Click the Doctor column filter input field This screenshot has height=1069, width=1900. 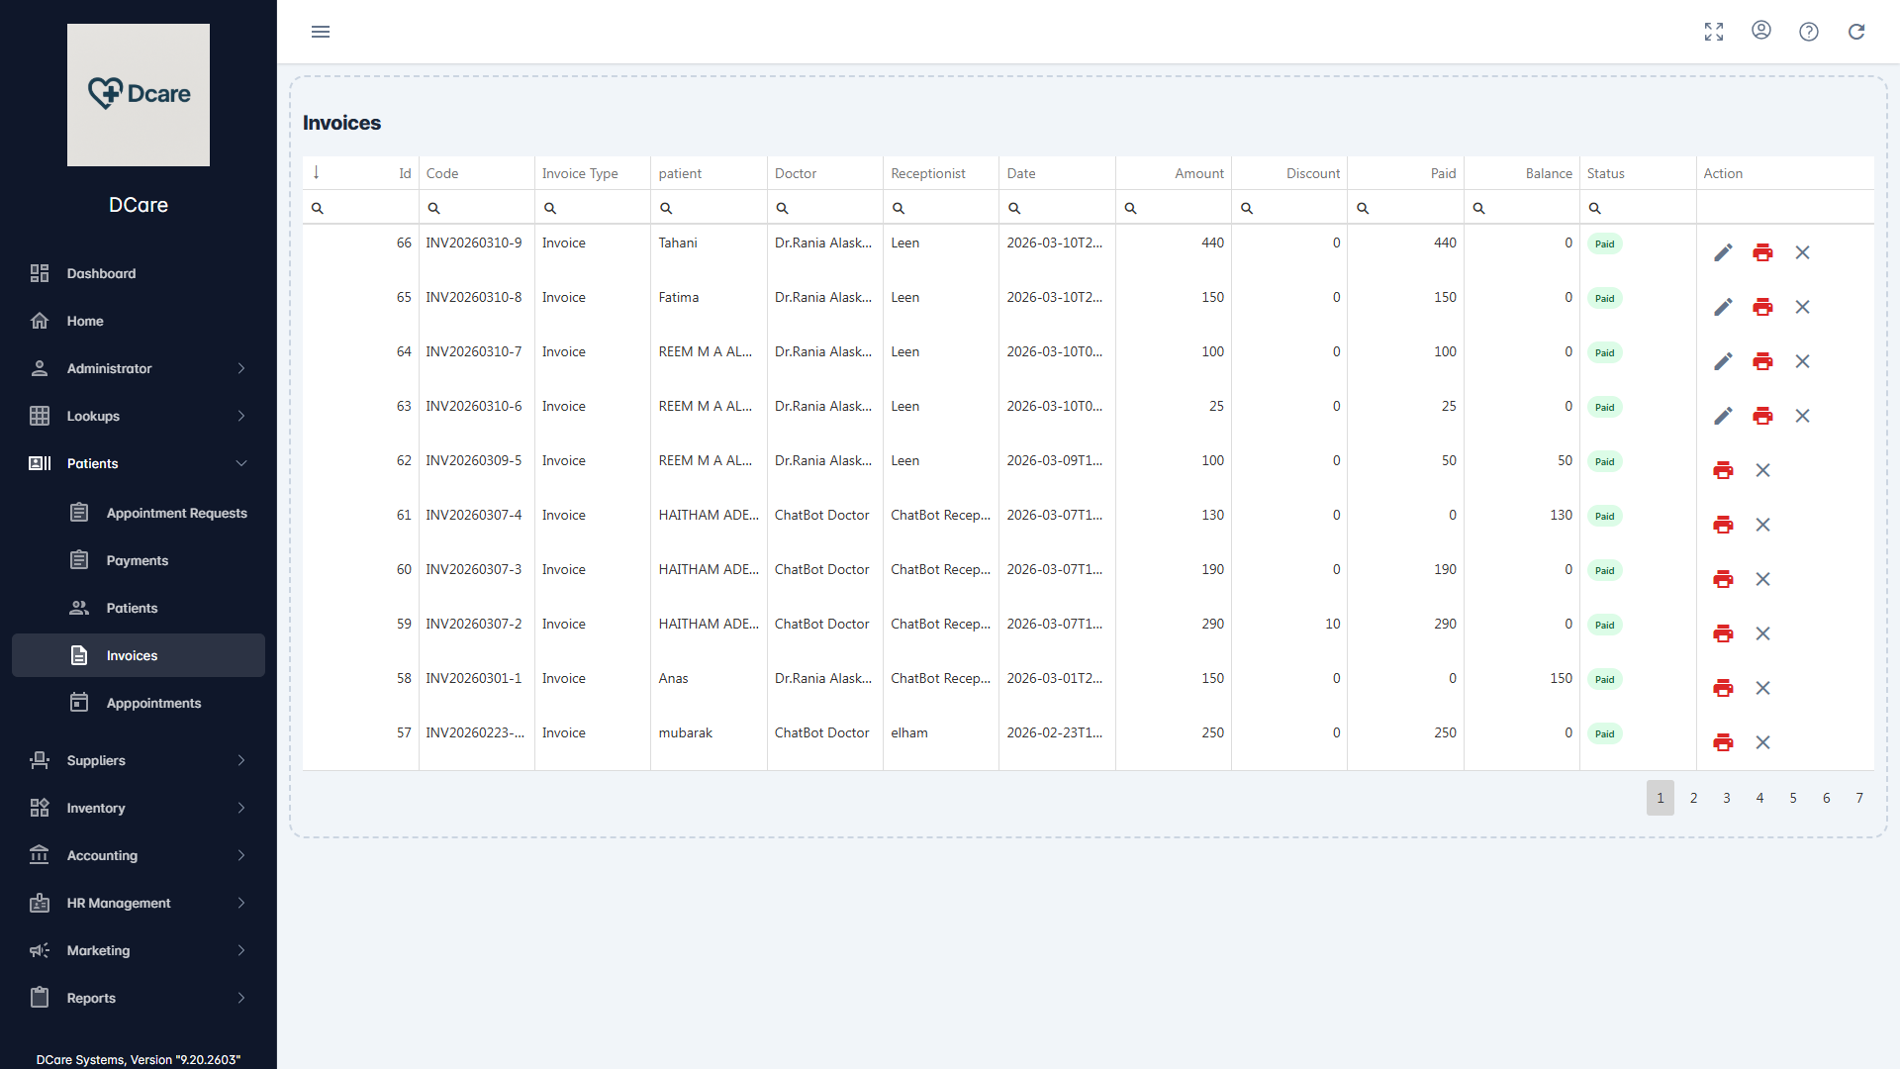pyautogui.click(x=826, y=208)
